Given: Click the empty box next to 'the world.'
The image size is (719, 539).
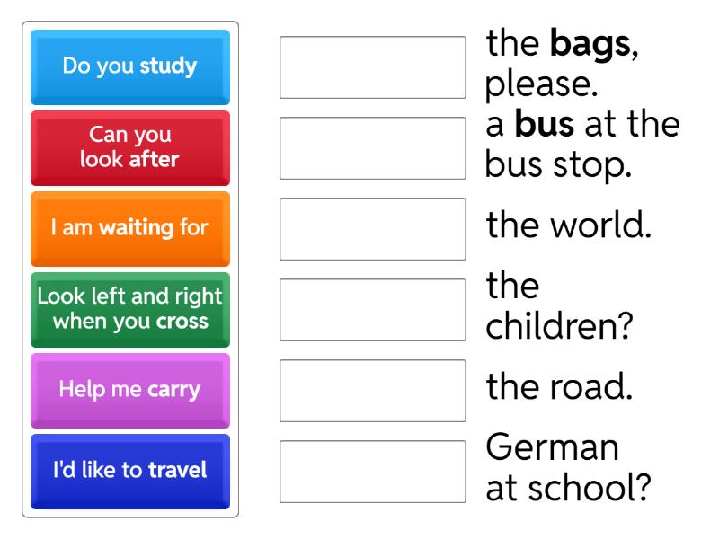Looking at the screenshot, I should [372, 229].
